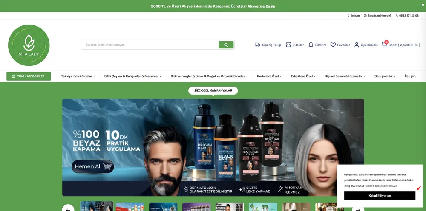Open the Sepet shopping cart
Viewport: 426px width, 211px height.
coord(401,45)
